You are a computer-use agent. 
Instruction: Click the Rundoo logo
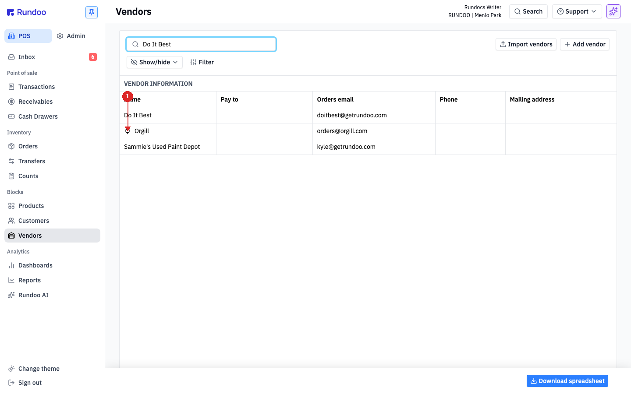tap(27, 12)
